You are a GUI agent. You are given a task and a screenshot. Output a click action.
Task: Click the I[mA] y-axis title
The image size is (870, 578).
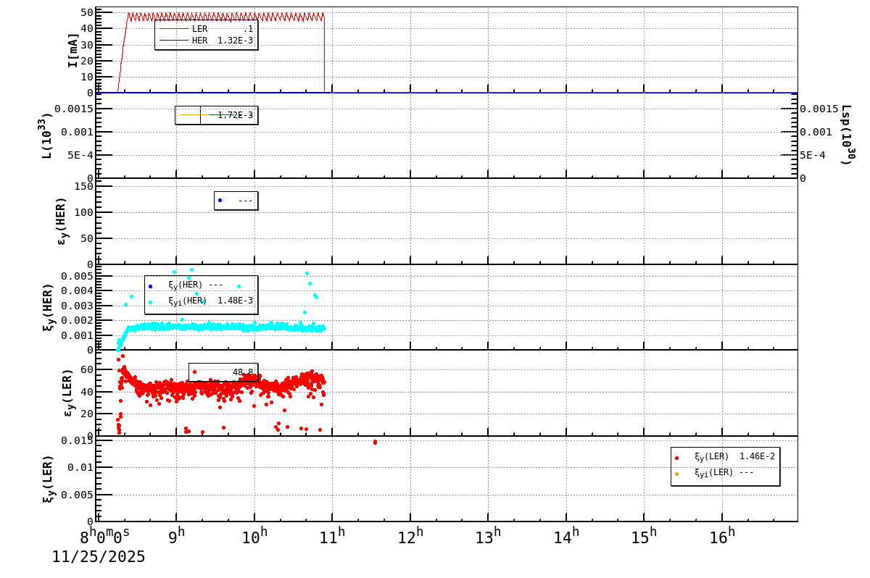(72, 50)
